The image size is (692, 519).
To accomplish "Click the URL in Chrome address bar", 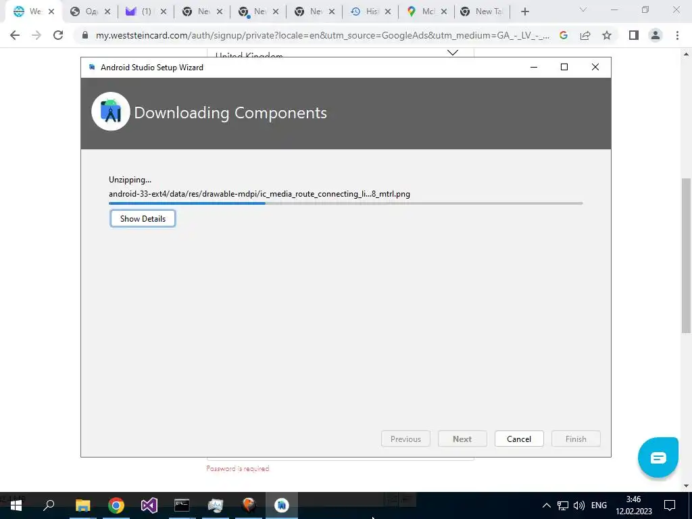I will point(322,35).
